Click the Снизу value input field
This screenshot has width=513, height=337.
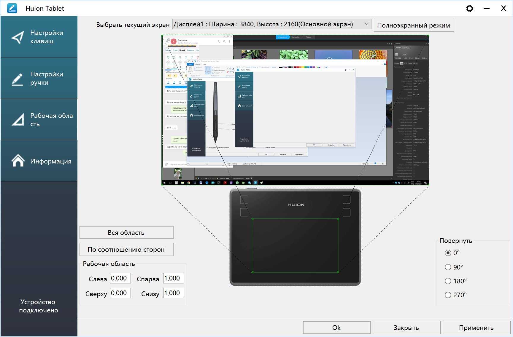click(x=173, y=293)
